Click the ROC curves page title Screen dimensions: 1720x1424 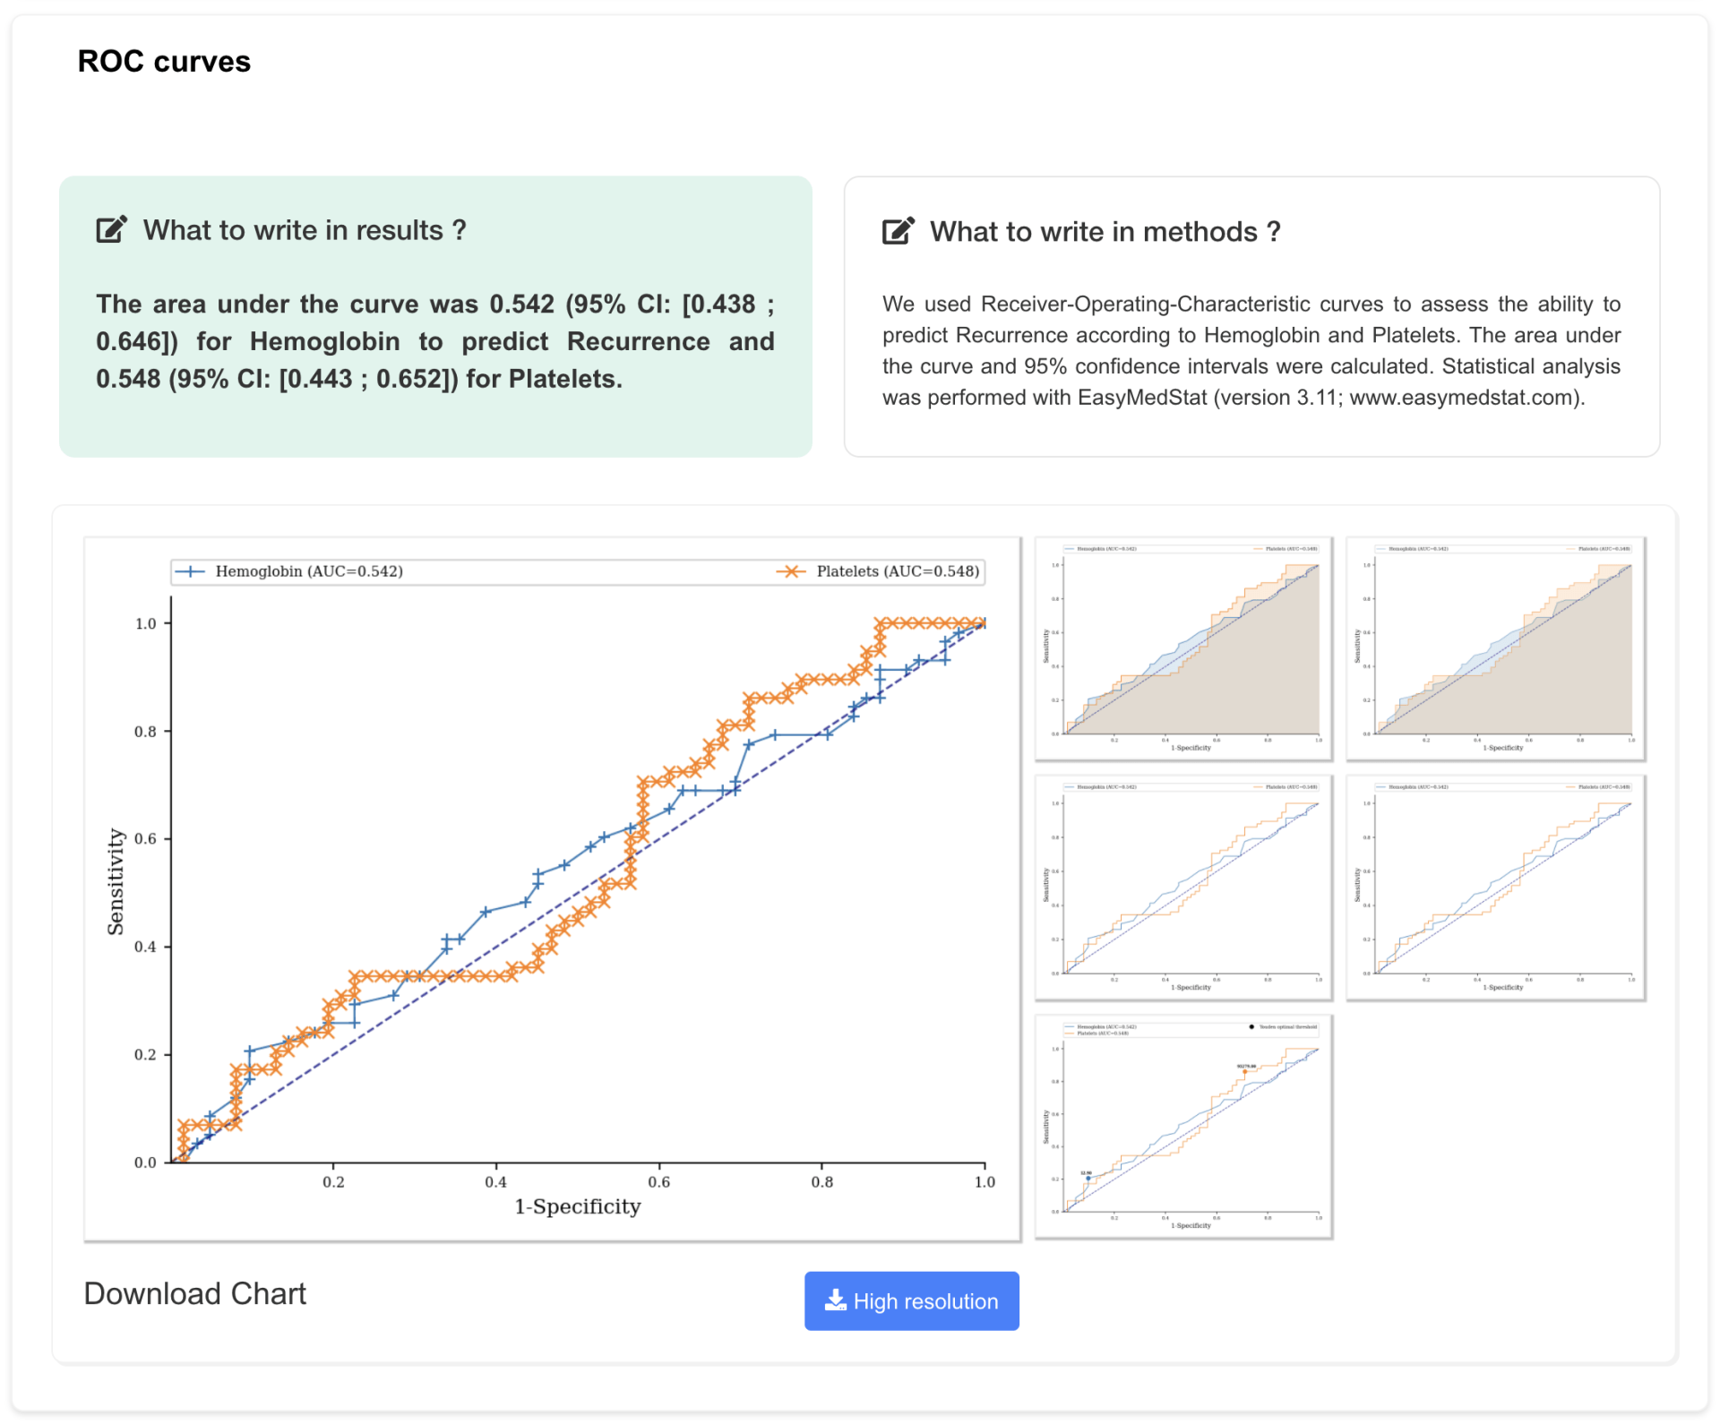[x=164, y=61]
